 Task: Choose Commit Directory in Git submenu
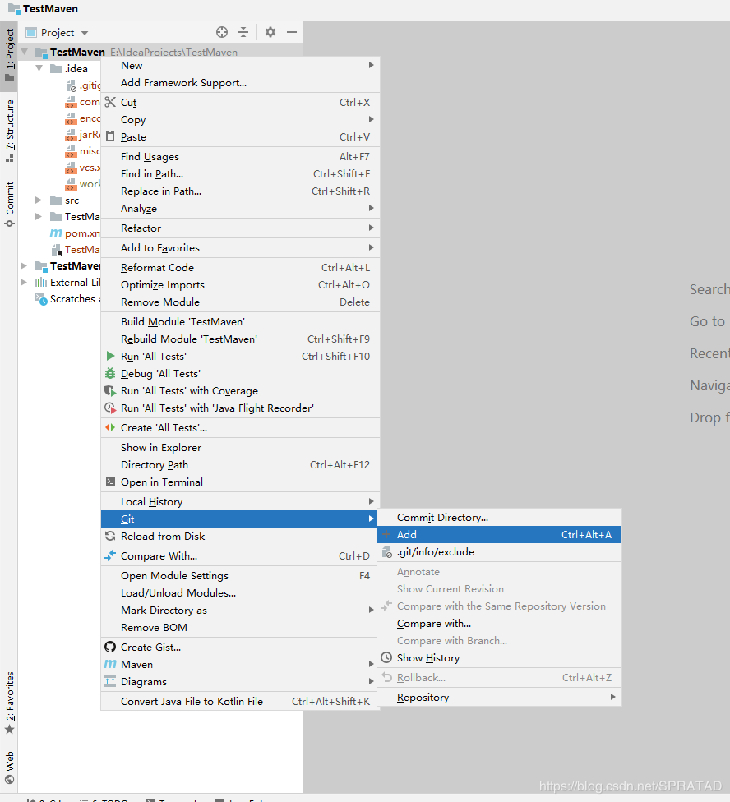(499, 517)
